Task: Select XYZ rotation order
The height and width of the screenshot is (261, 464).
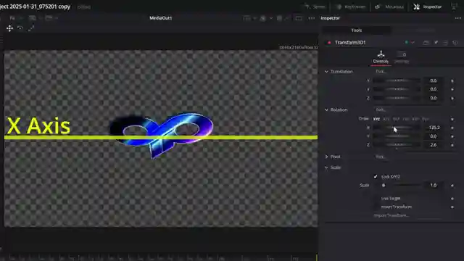Action: (376, 119)
